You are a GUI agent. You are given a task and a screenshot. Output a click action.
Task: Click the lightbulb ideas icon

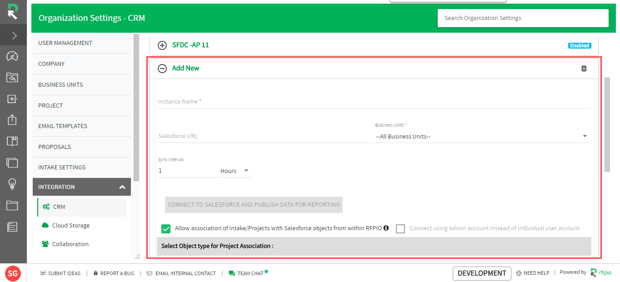click(x=12, y=184)
